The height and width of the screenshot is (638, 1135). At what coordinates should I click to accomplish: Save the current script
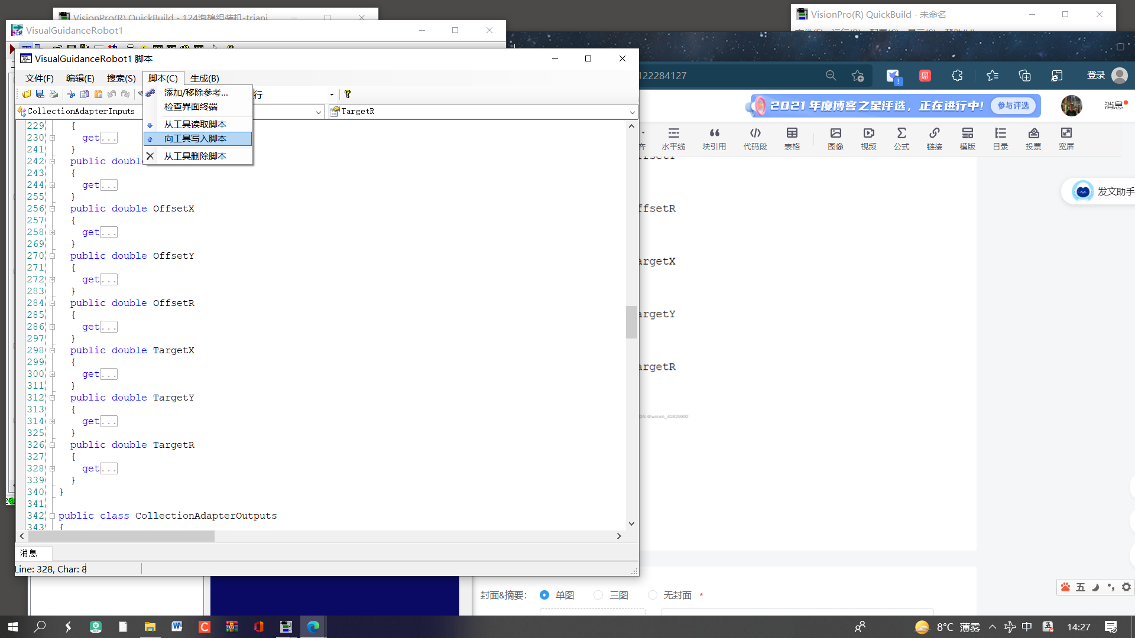coord(40,94)
